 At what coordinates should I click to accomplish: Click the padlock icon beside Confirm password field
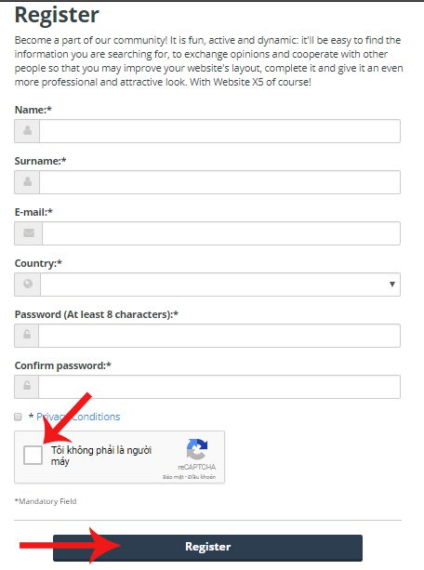coord(27,386)
